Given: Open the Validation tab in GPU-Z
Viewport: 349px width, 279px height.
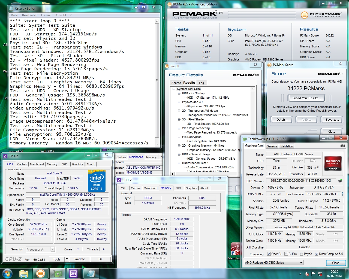Looking at the screenshot, I should 287,146.
